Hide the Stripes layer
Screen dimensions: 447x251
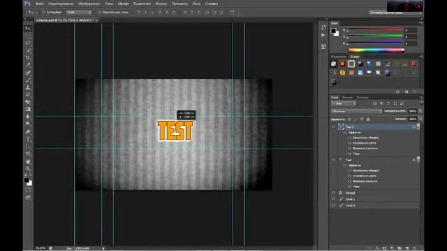[x=333, y=192]
